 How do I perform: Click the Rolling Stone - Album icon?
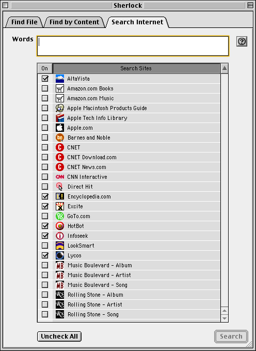(x=60, y=295)
